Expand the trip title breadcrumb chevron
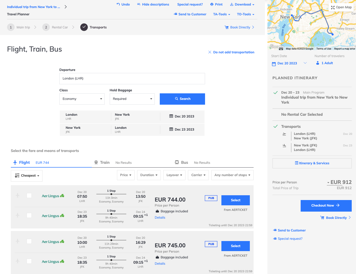Image resolution: width=356 pixels, height=274 pixels. coord(66,7)
